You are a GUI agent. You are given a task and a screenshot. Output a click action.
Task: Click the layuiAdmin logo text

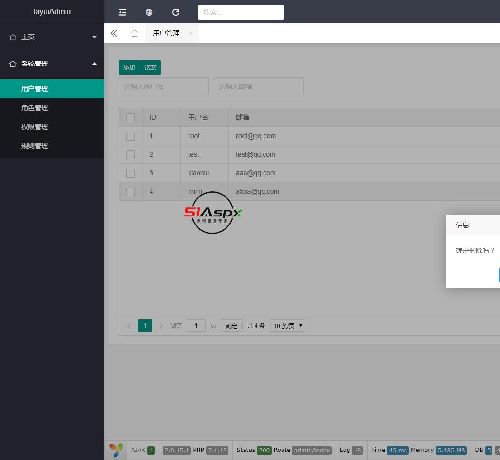52,12
